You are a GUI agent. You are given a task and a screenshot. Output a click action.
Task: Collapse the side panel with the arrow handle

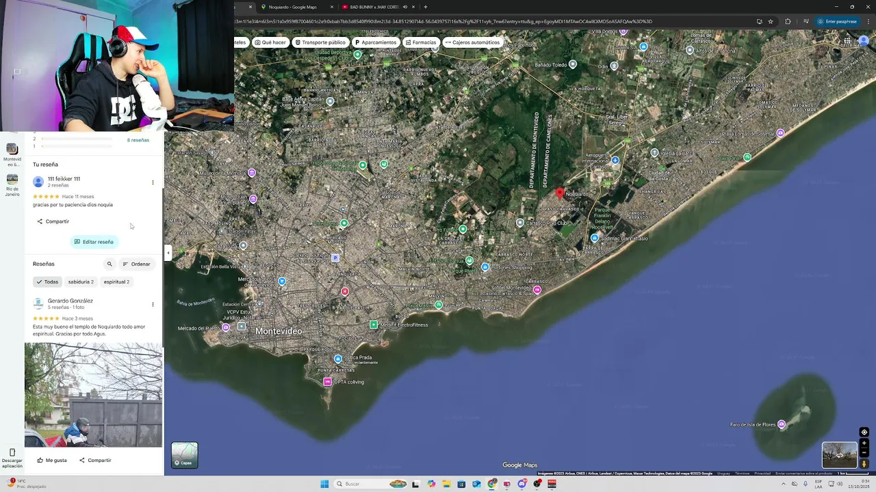pyautogui.click(x=168, y=253)
